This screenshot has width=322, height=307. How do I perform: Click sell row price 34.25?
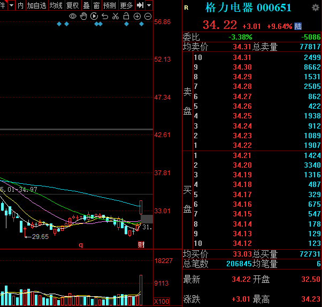coord(242,116)
